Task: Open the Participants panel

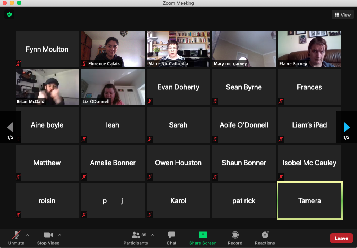Action: (x=136, y=238)
